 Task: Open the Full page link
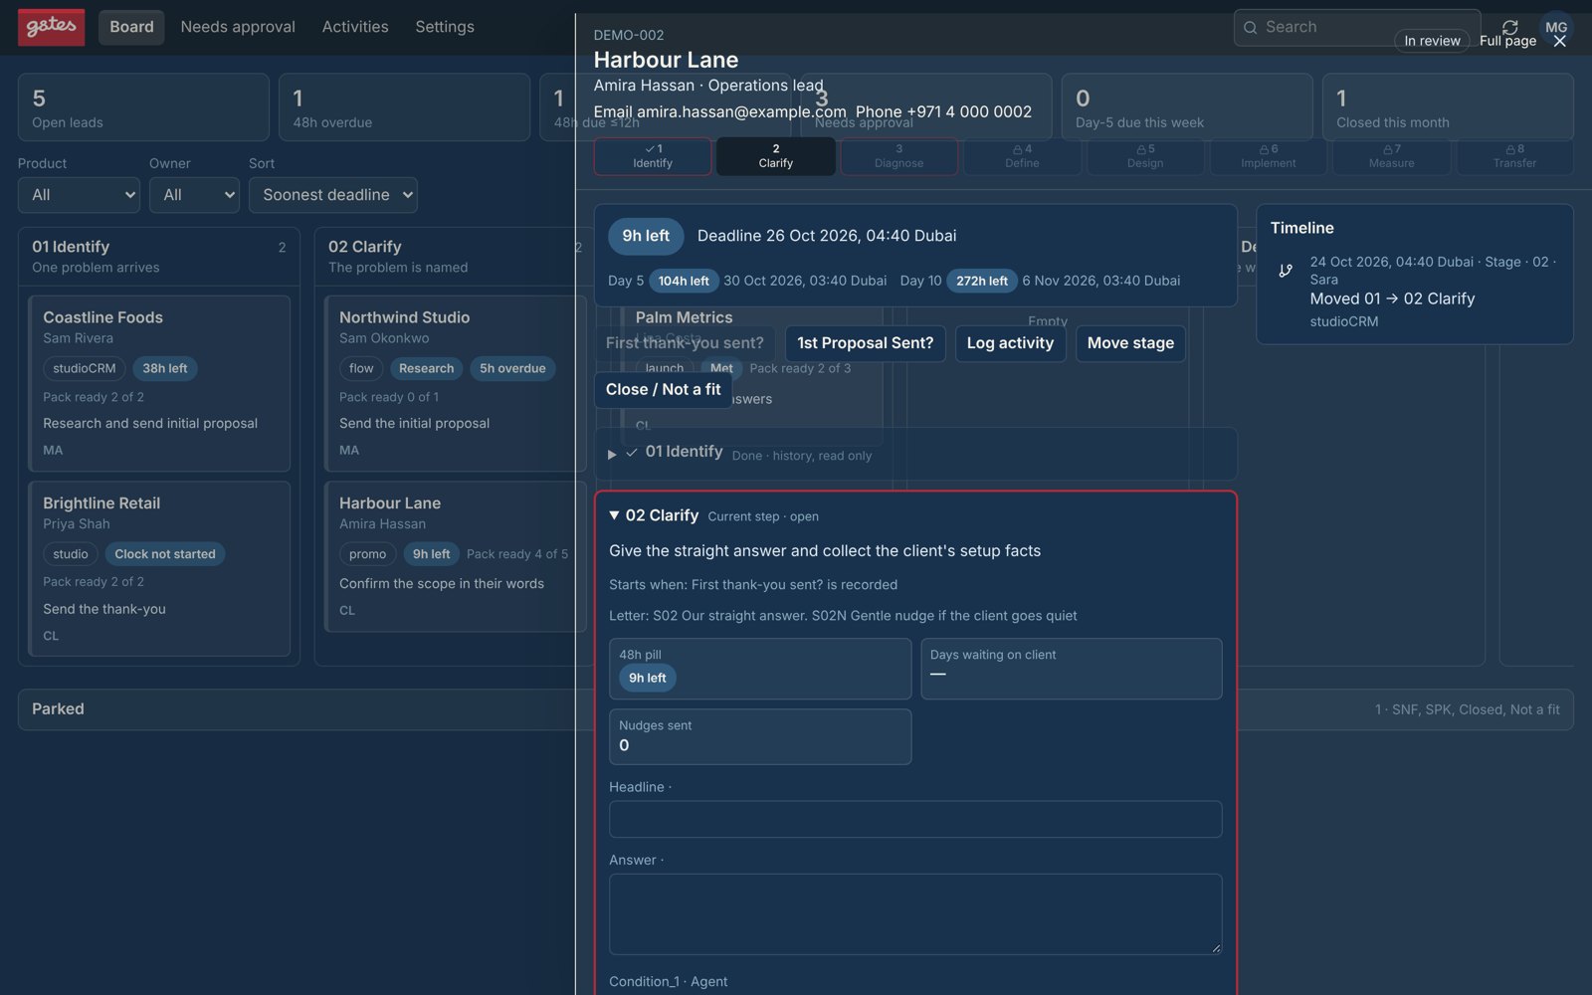coord(1507,41)
